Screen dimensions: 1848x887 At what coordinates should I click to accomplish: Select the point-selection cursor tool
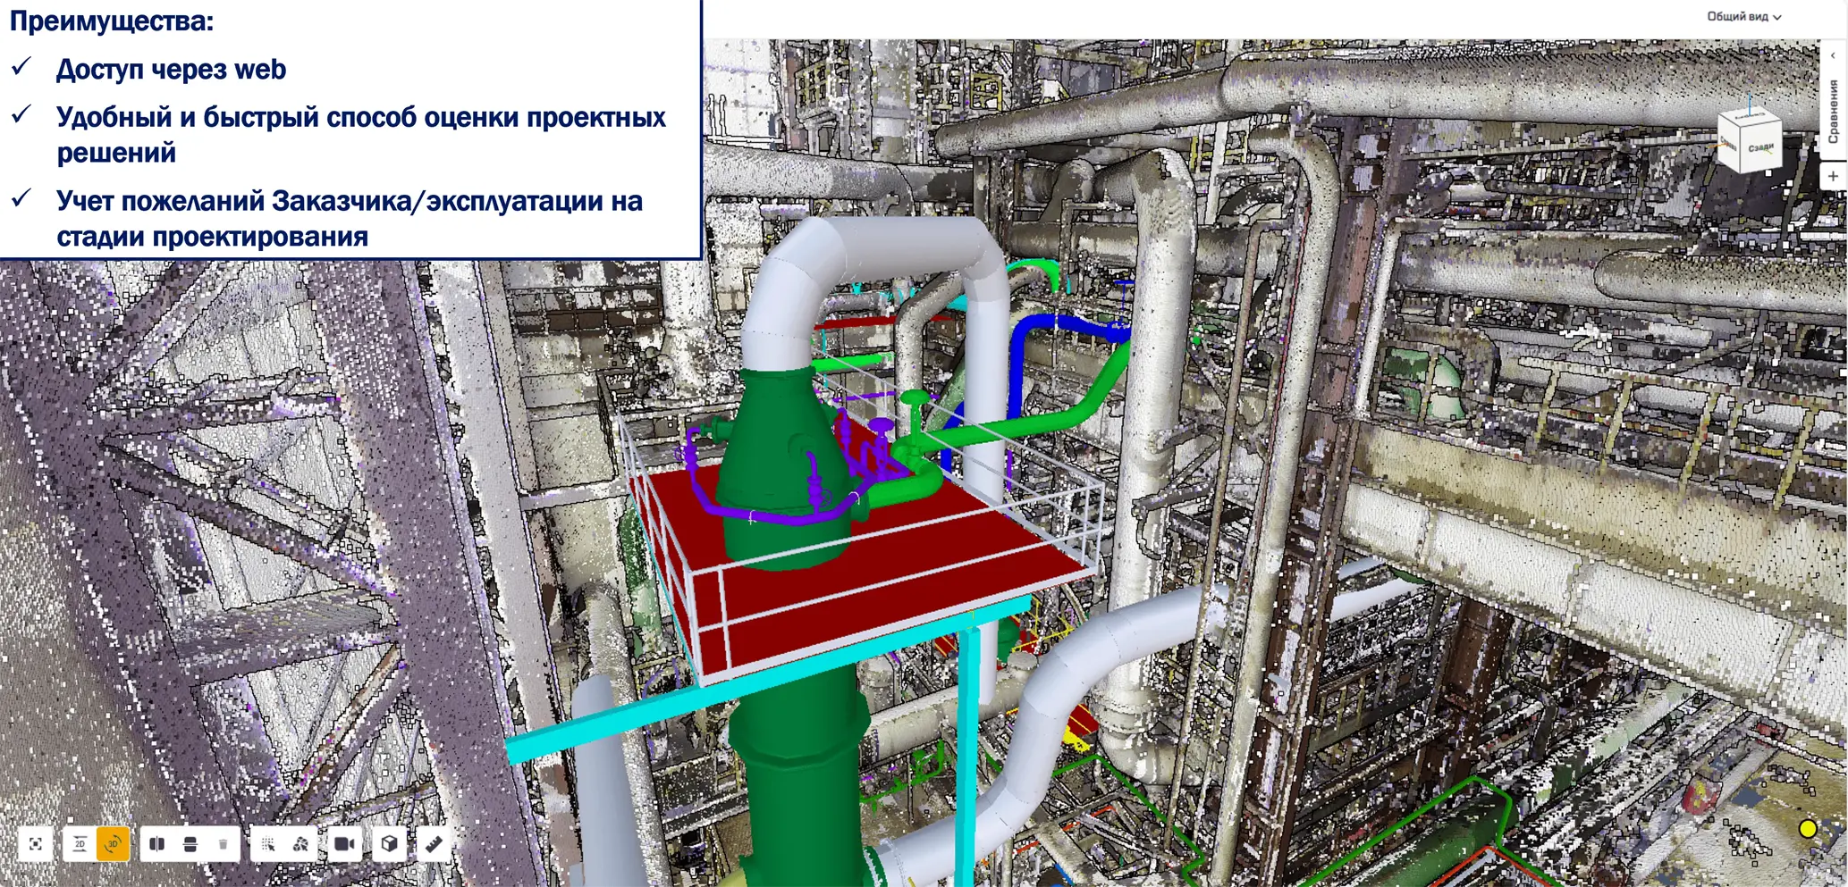pyautogui.click(x=267, y=844)
